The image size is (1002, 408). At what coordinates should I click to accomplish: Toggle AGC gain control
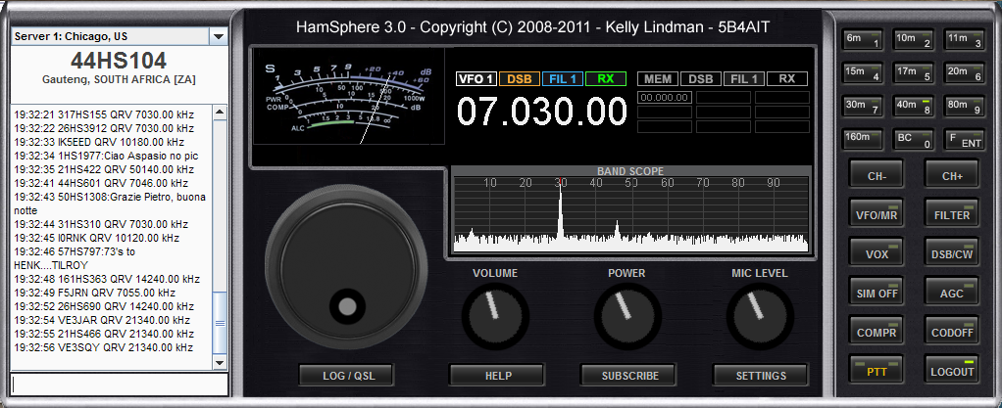click(x=952, y=293)
